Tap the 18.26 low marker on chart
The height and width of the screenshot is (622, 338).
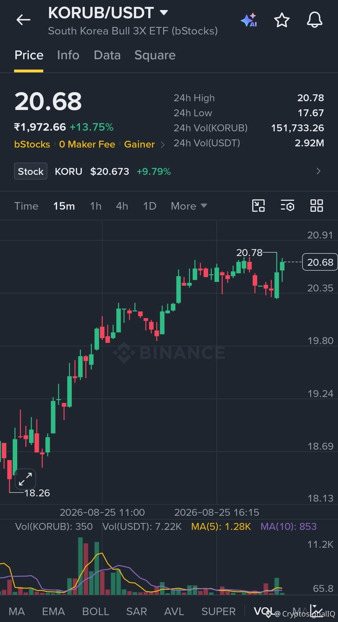coord(37,493)
